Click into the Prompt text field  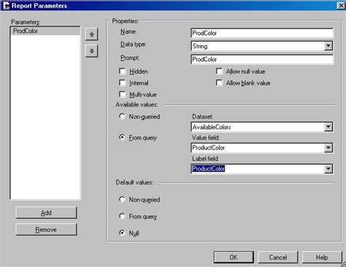pyautogui.click(x=262, y=59)
